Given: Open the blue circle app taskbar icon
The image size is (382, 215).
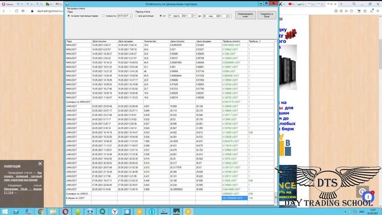Looking at the screenshot, I should (x=152, y=211).
